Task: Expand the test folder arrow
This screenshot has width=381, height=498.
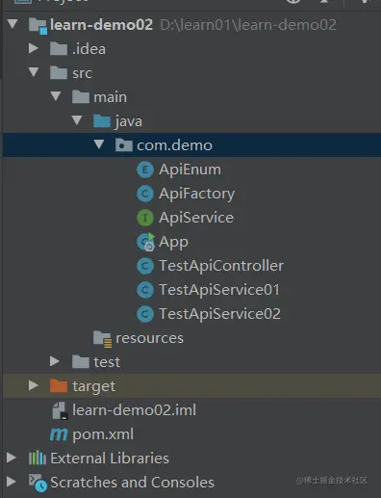Action: (55, 361)
